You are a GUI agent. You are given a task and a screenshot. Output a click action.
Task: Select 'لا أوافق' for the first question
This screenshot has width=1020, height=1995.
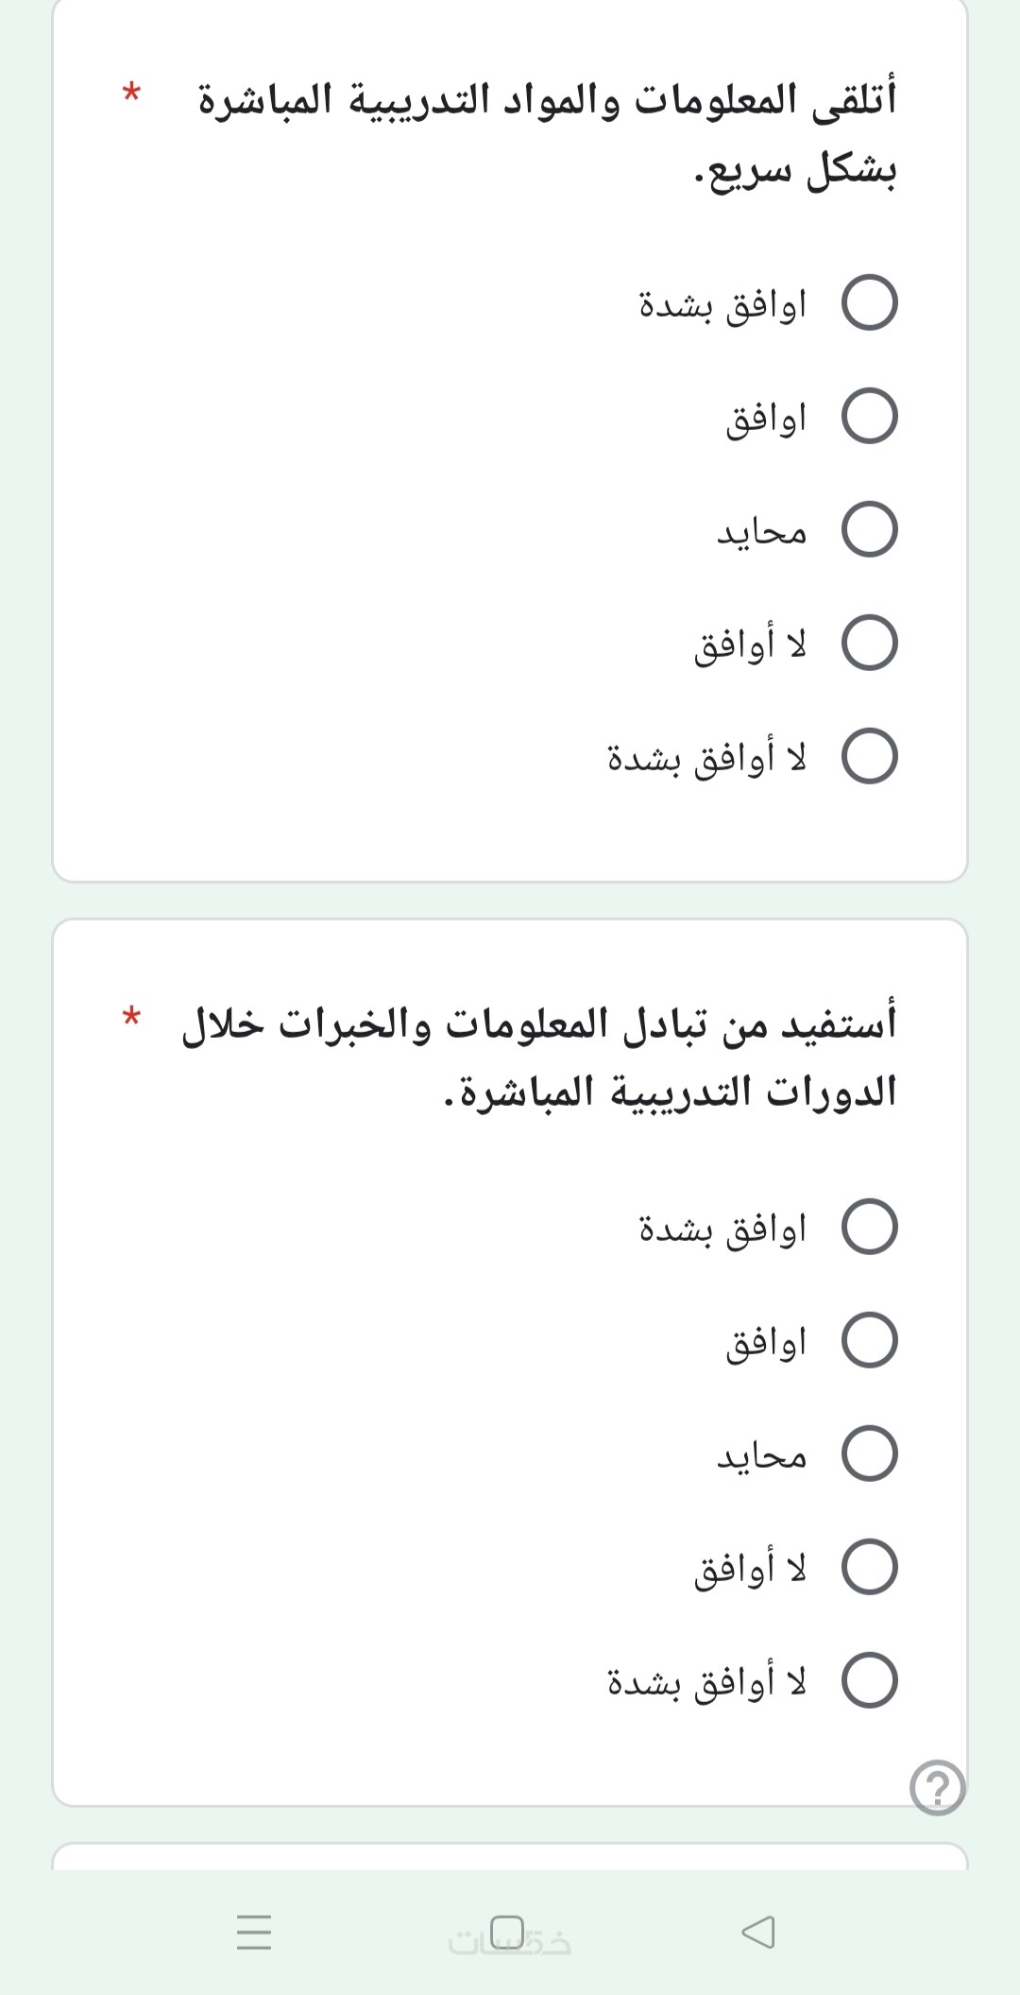coord(869,644)
